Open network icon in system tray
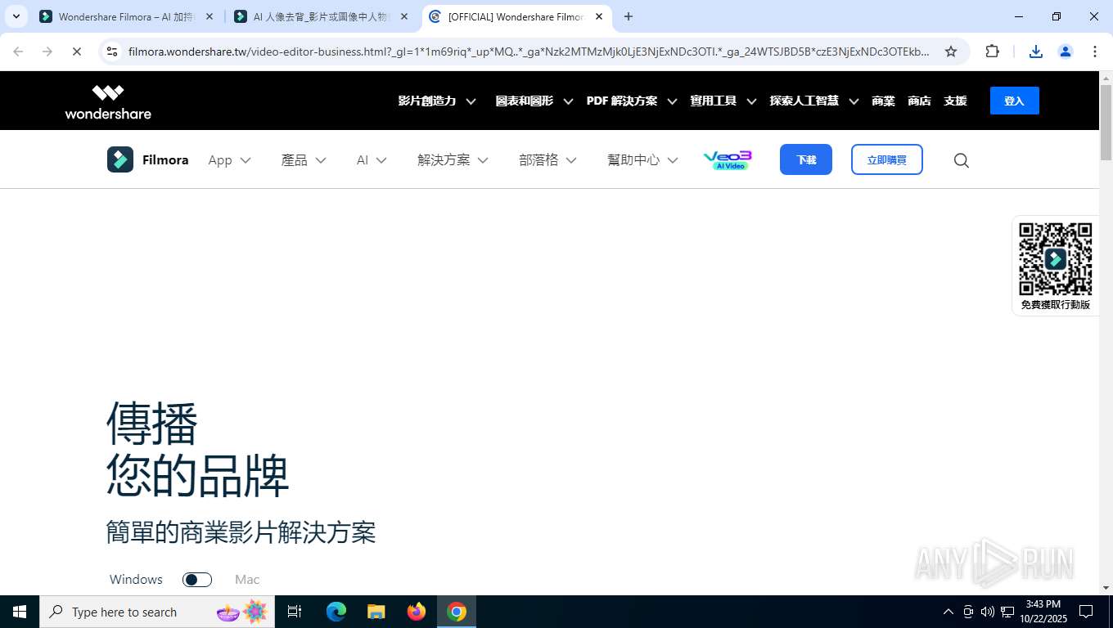Viewport: 1113px width, 628px height. (x=1007, y=612)
